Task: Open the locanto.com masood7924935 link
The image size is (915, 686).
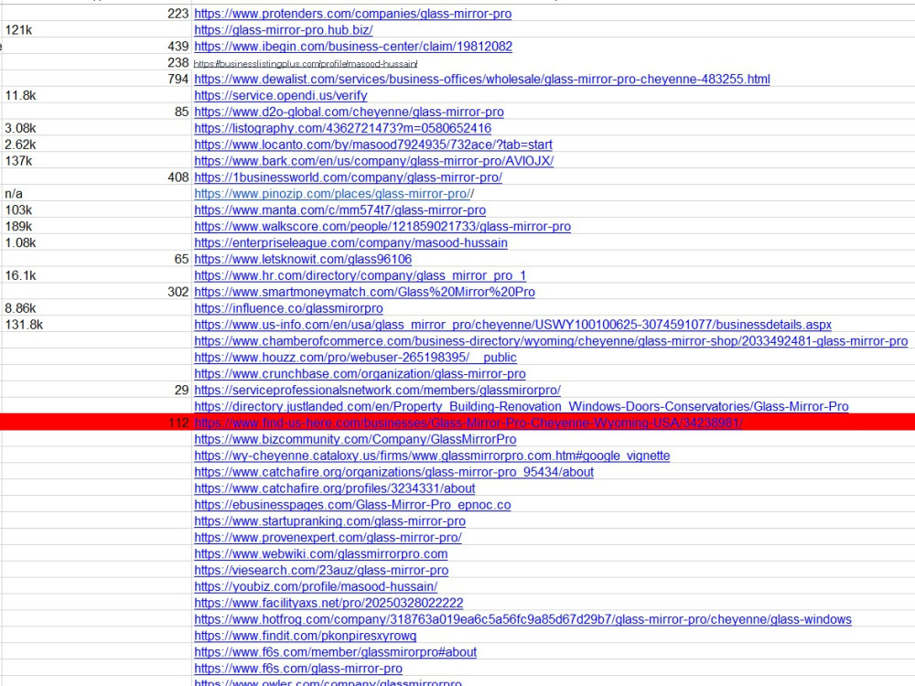Action: coord(373,145)
